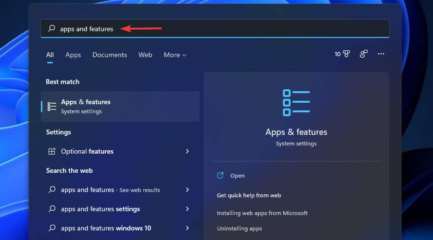Expand chevron for 'apps and features windows 10'
The image size is (433, 240).
click(187, 228)
